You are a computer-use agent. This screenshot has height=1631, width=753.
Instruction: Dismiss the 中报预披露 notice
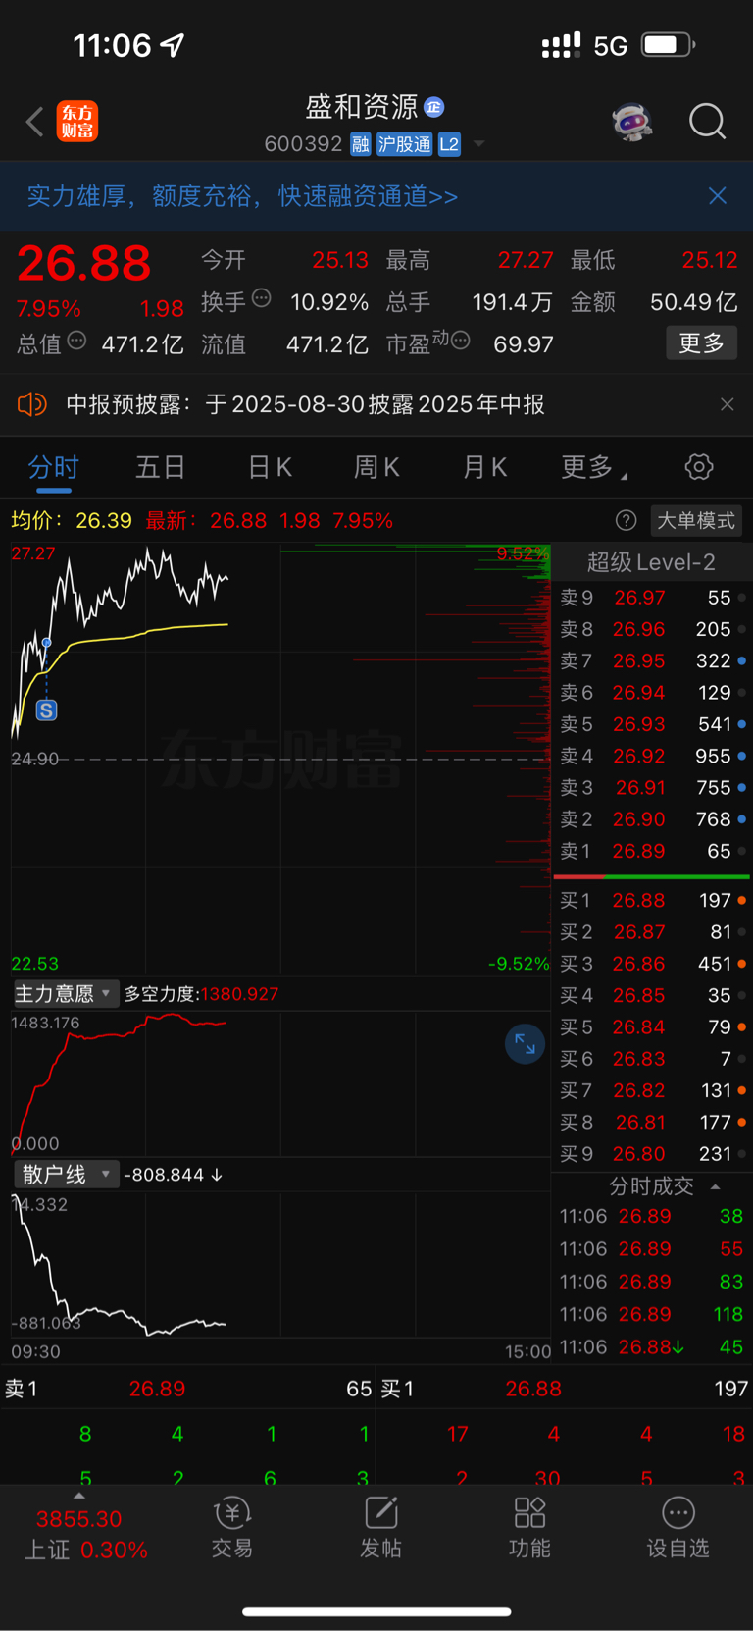click(x=727, y=404)
